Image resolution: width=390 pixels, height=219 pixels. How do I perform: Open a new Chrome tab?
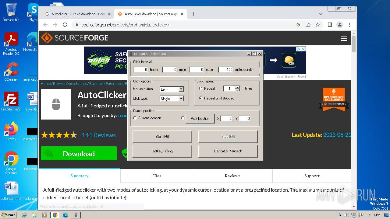pyautogui.click(x=194, y=14)
